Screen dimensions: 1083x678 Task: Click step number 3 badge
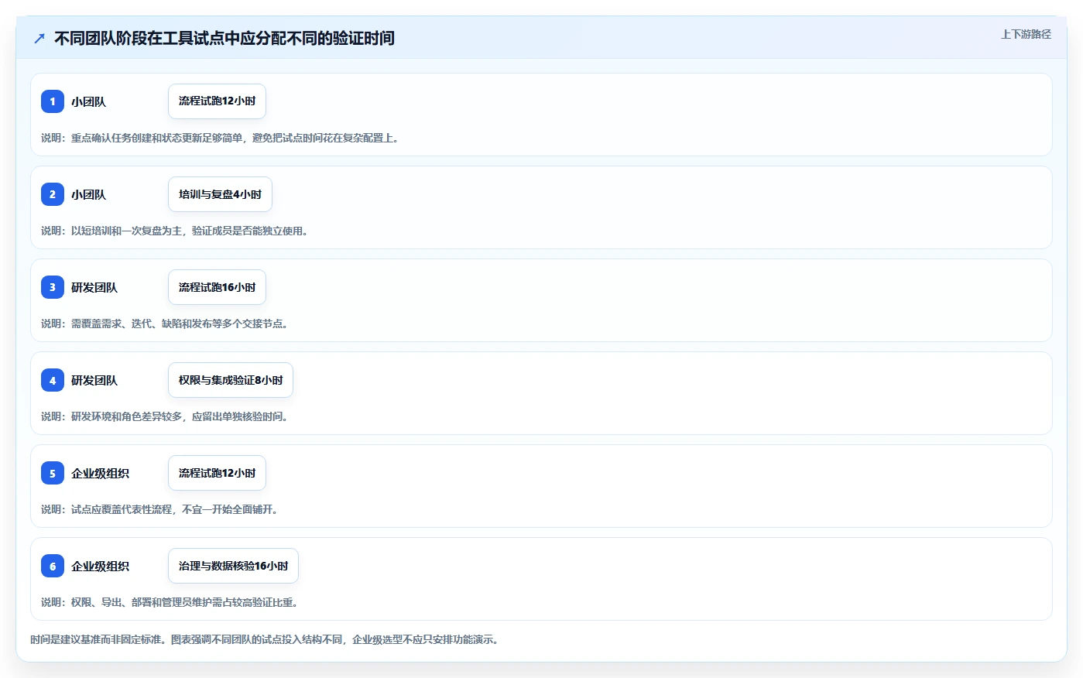(x=53, y=287)
